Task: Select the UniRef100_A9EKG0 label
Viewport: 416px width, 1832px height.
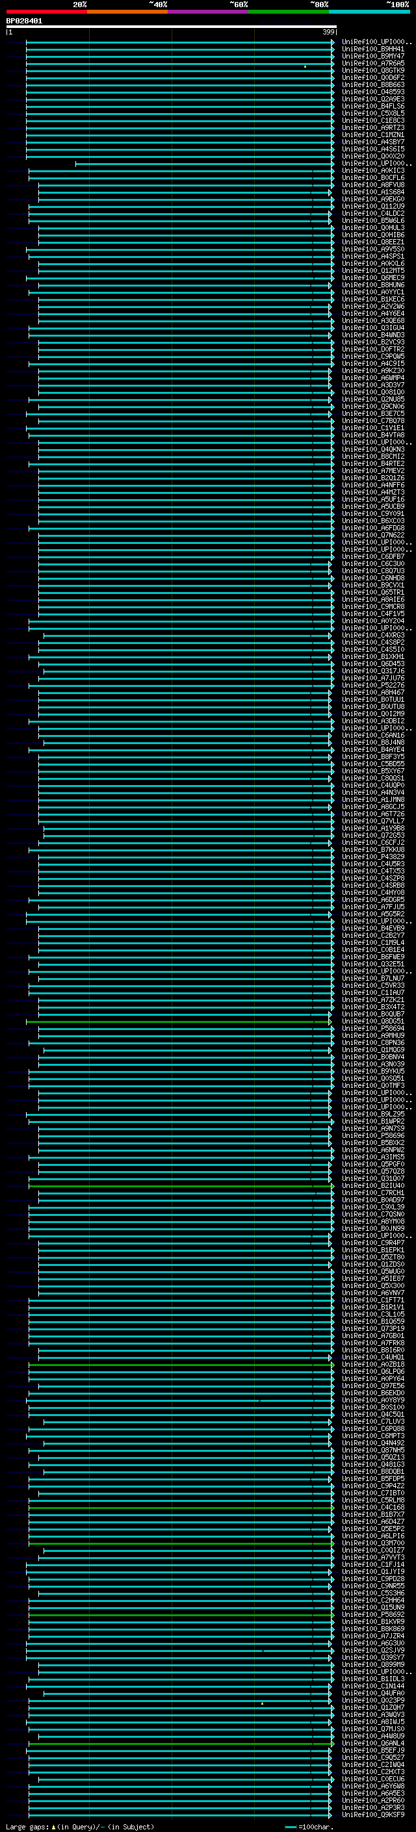Action: click(x=373, y=199)
